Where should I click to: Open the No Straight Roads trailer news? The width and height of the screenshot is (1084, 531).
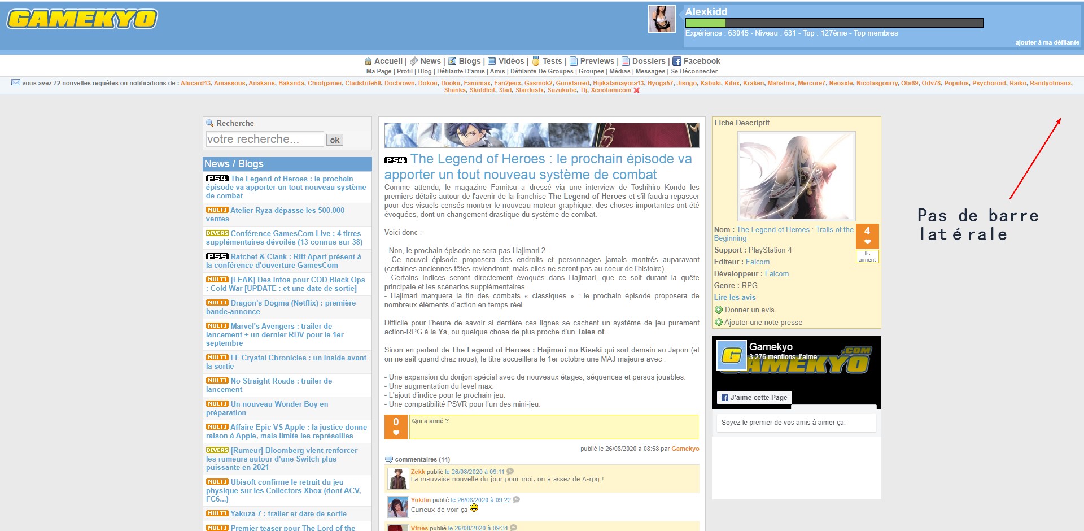[x=269, y=385]
